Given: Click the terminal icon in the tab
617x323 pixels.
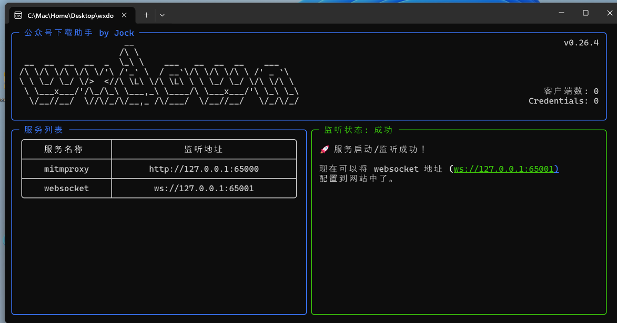Looking at the screenshot, I should coord(18,15).
